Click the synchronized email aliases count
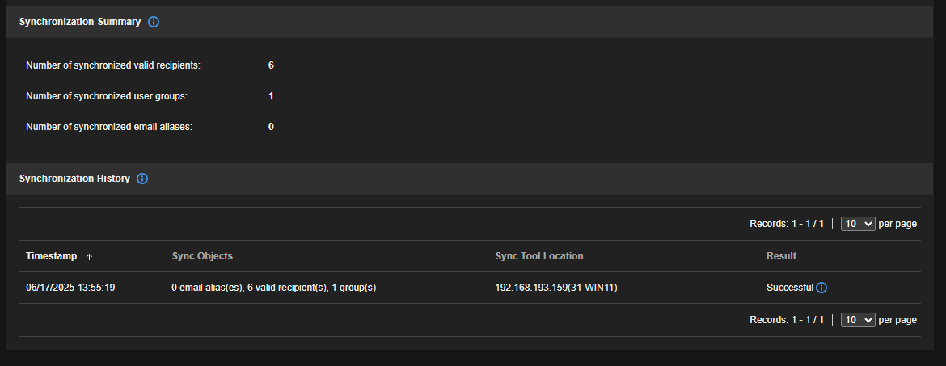Image resolution: width=946 pixels, height=366 pixels. 271,127
